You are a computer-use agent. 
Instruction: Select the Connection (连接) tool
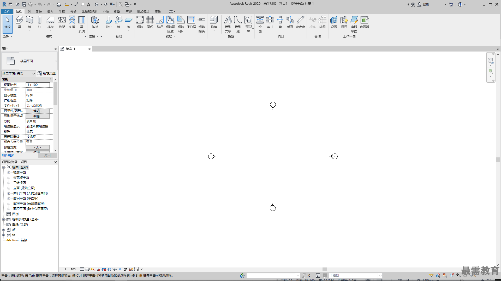[95, 22]
